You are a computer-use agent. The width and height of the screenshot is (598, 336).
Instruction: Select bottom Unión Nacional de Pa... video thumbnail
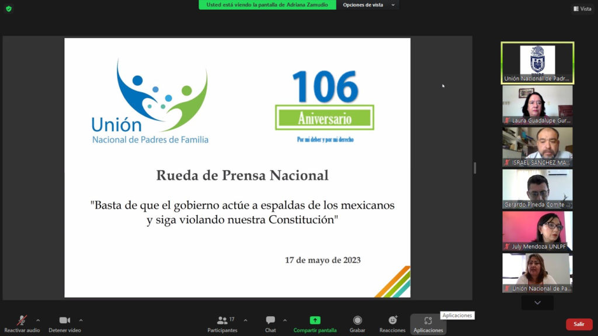537,273
